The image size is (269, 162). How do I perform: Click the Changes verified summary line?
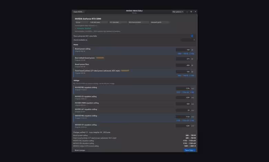click(92, 132)
